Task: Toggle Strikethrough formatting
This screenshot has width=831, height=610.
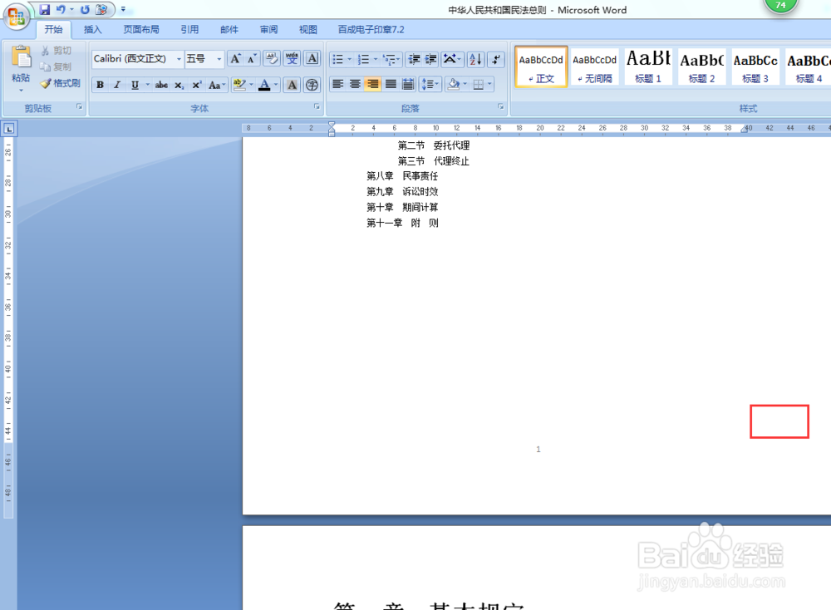Action: (x=162, y=85)
